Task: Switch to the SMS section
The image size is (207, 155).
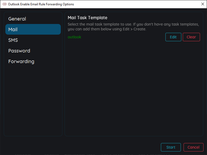Action: click(33, 40)
